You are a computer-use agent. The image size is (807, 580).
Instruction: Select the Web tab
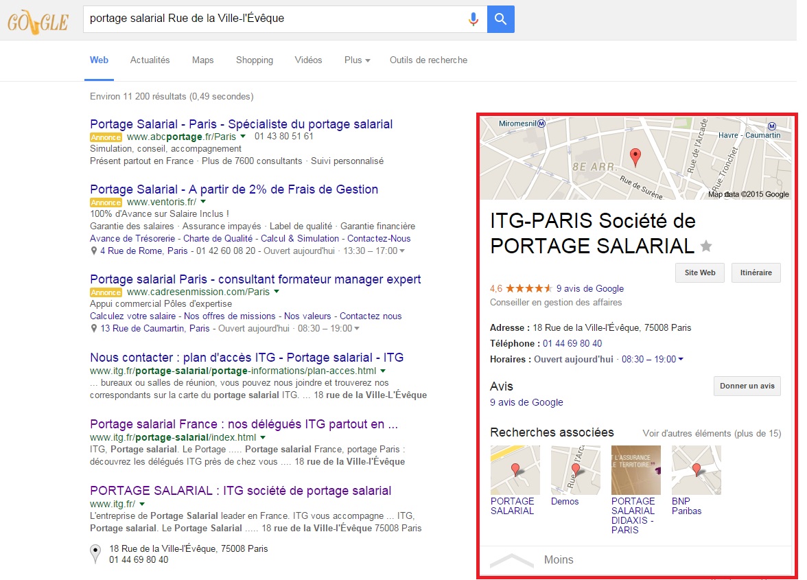(100, 60)
